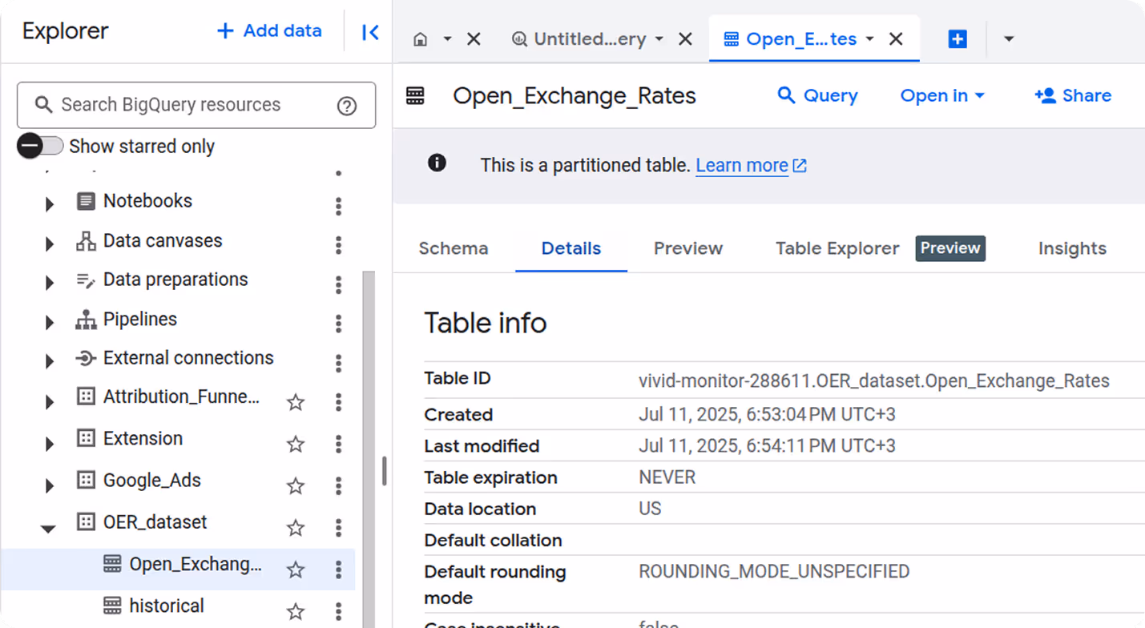This screenshot has width=1145, height=628.
Task: Star the OER_dataset
Action: click(296, 527)
